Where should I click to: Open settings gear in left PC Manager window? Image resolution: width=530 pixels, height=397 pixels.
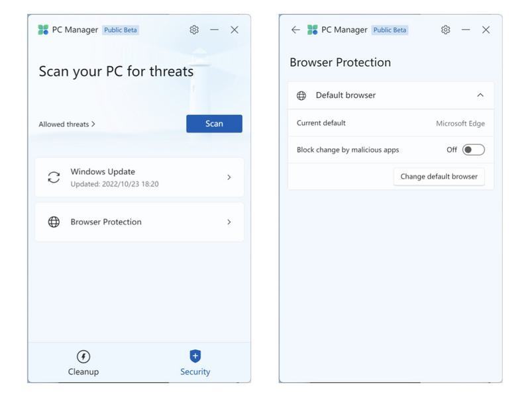[x=194, y=30]
